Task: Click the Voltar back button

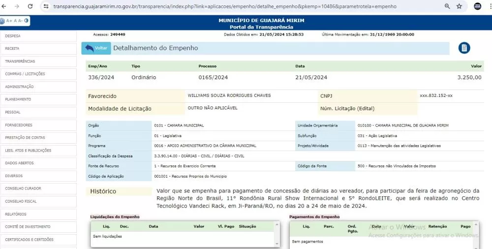Action: 96,48
